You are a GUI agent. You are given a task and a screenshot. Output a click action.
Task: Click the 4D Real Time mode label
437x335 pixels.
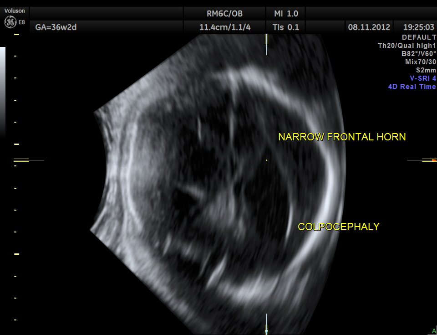412,87
